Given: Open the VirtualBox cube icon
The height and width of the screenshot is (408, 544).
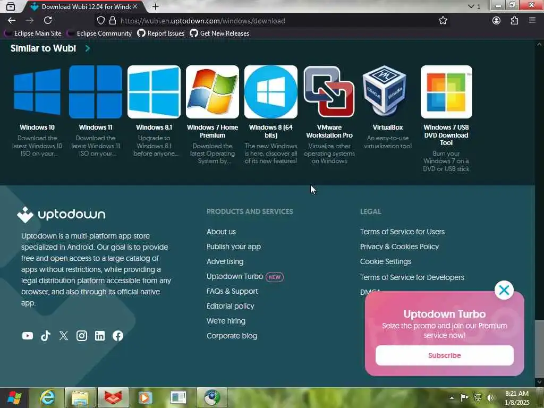Looking at the screenshot, I should coord(385,91).
